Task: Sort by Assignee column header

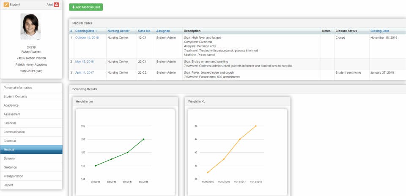Action: [x=163, y=31]
